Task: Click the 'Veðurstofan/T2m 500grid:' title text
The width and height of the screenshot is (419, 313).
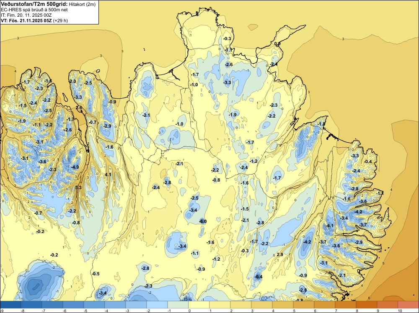Action: [34, 4]
